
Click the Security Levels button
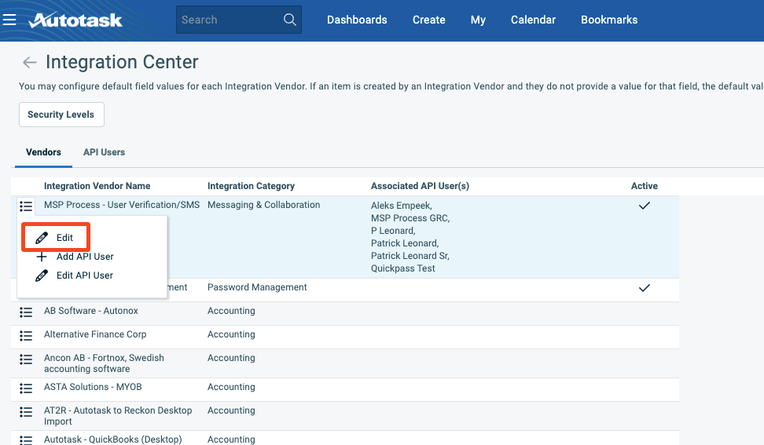click(x=61, y=115)
